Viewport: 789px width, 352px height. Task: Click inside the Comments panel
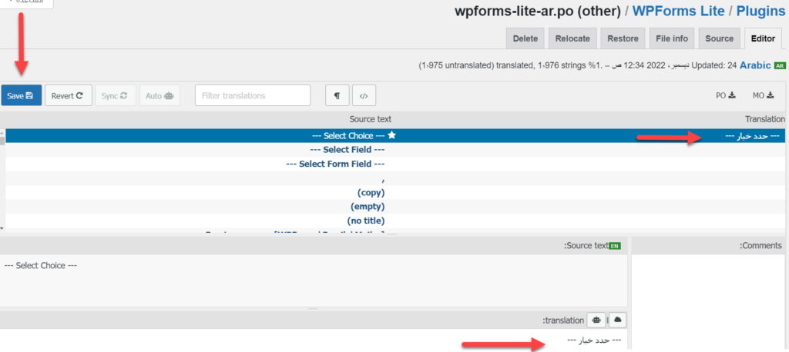709,303
